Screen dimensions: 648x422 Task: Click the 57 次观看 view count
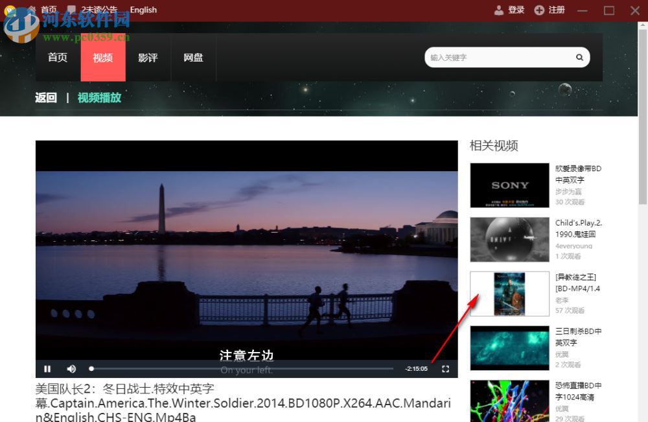click(570, 311)
